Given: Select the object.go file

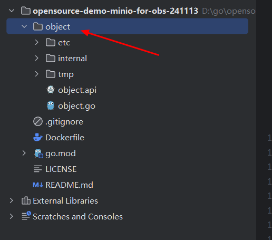Looking at the screenshot, I should click(77, 106).
